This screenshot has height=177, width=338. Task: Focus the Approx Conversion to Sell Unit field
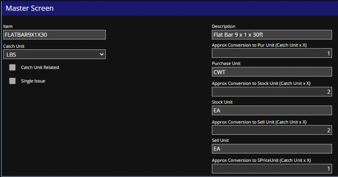[272, 130]
